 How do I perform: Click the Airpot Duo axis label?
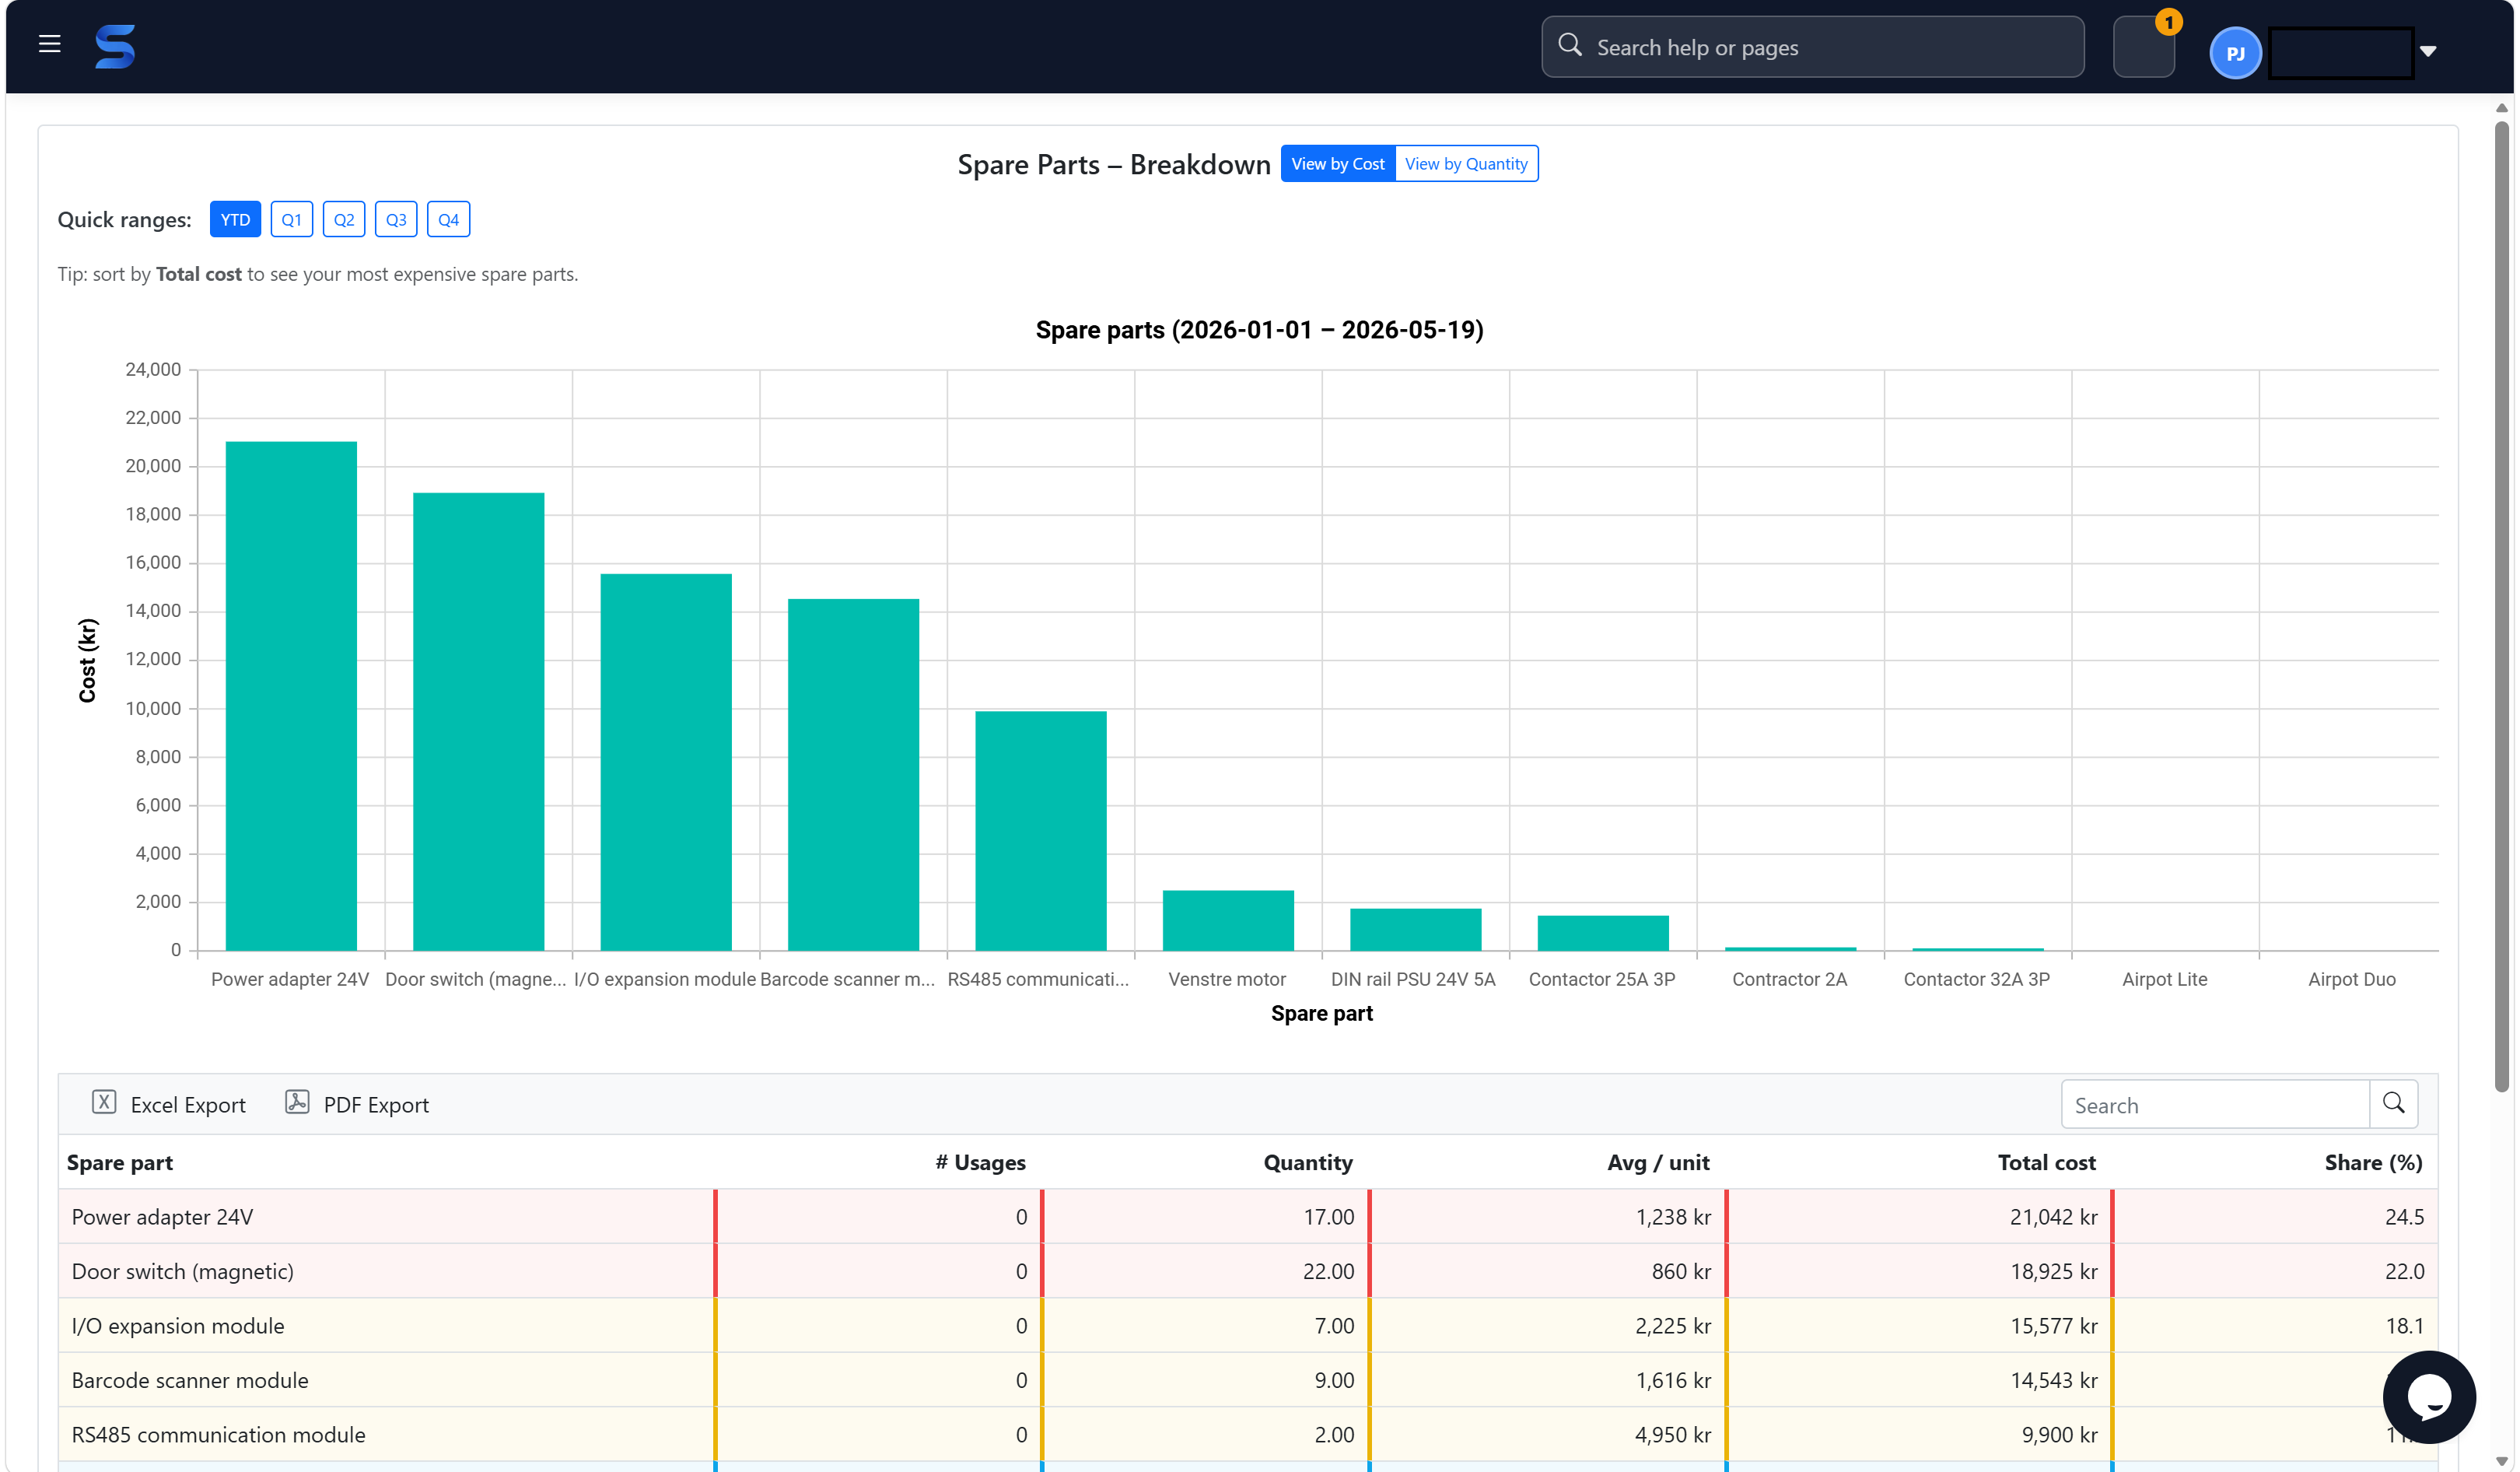(x=2352, y=979)
